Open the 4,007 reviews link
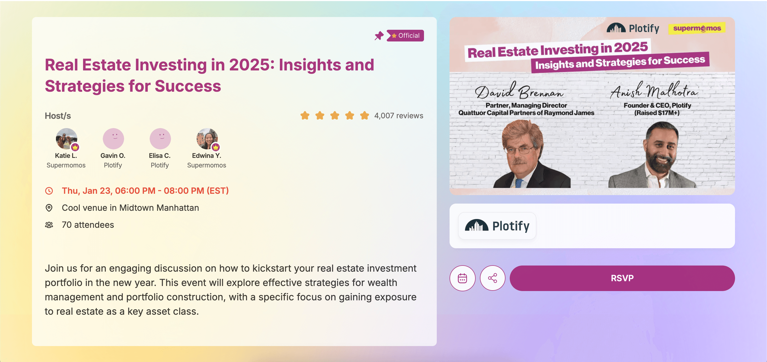 click(x=399, y=116)
